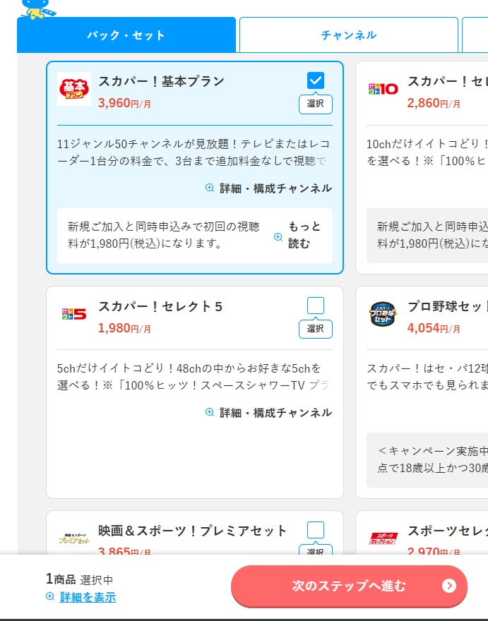Click the 映画＆スポーツ！プレミアセット title
Viewport: 488px width, 621px height.
point(192,531)
